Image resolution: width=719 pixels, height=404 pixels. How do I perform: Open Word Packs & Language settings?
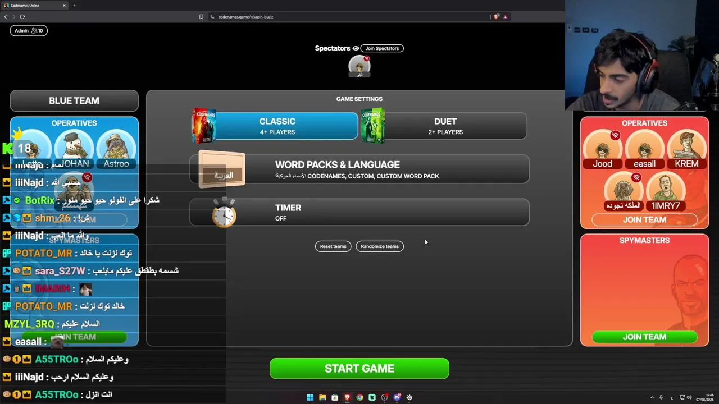coord(359,169)
